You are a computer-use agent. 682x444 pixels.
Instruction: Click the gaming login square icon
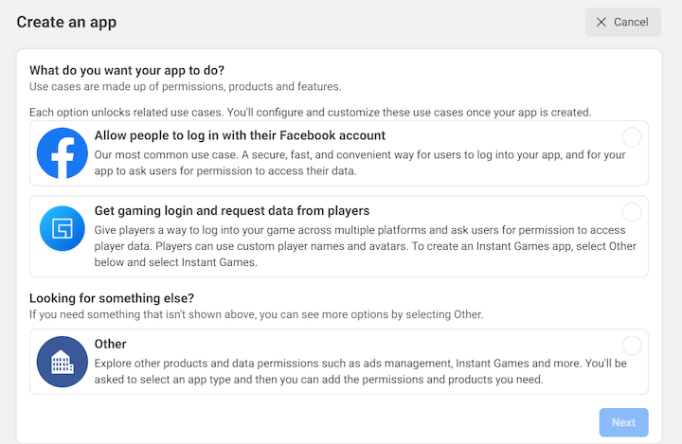point(63,228)
